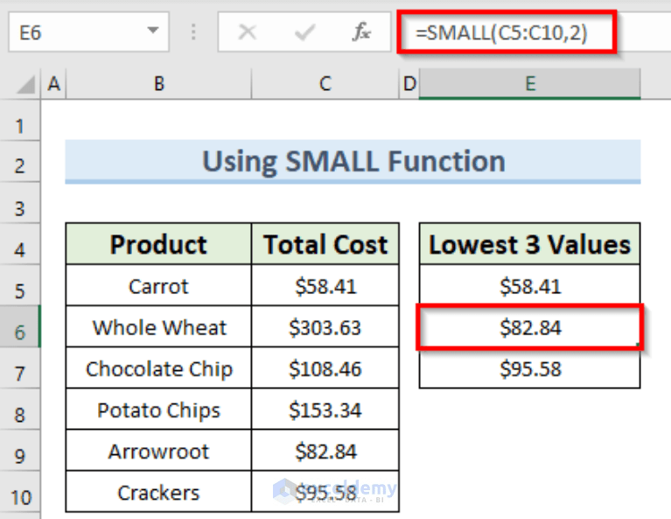Viewport: 671px width, 519px height.
Task: Select the $82.84 cell in Total Cost
Action: pyautogui.click(x=325, y=451)
